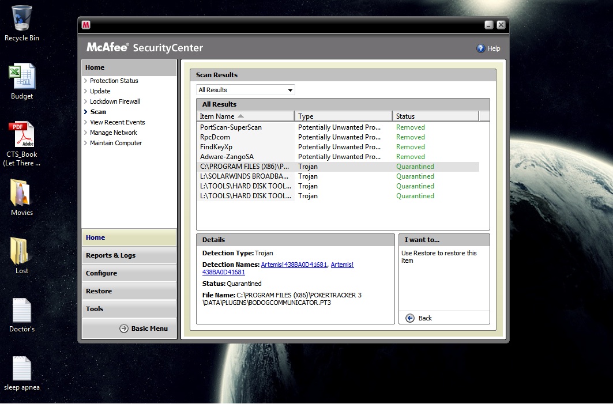Click the Back arrow icon

(x=409, y=318)
